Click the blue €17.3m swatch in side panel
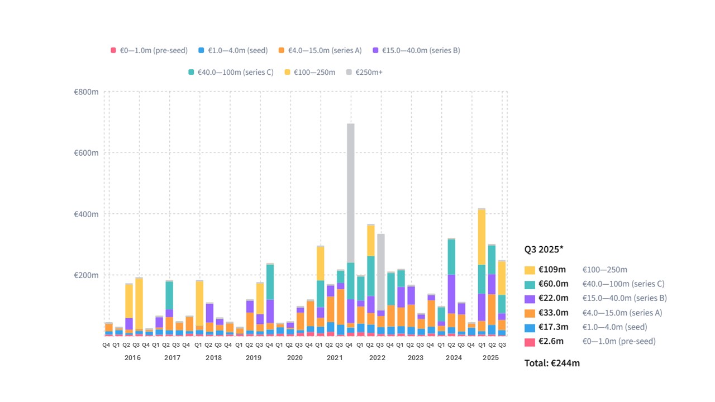This screenshot has height=402, width=715. click(x=530, y=327)
